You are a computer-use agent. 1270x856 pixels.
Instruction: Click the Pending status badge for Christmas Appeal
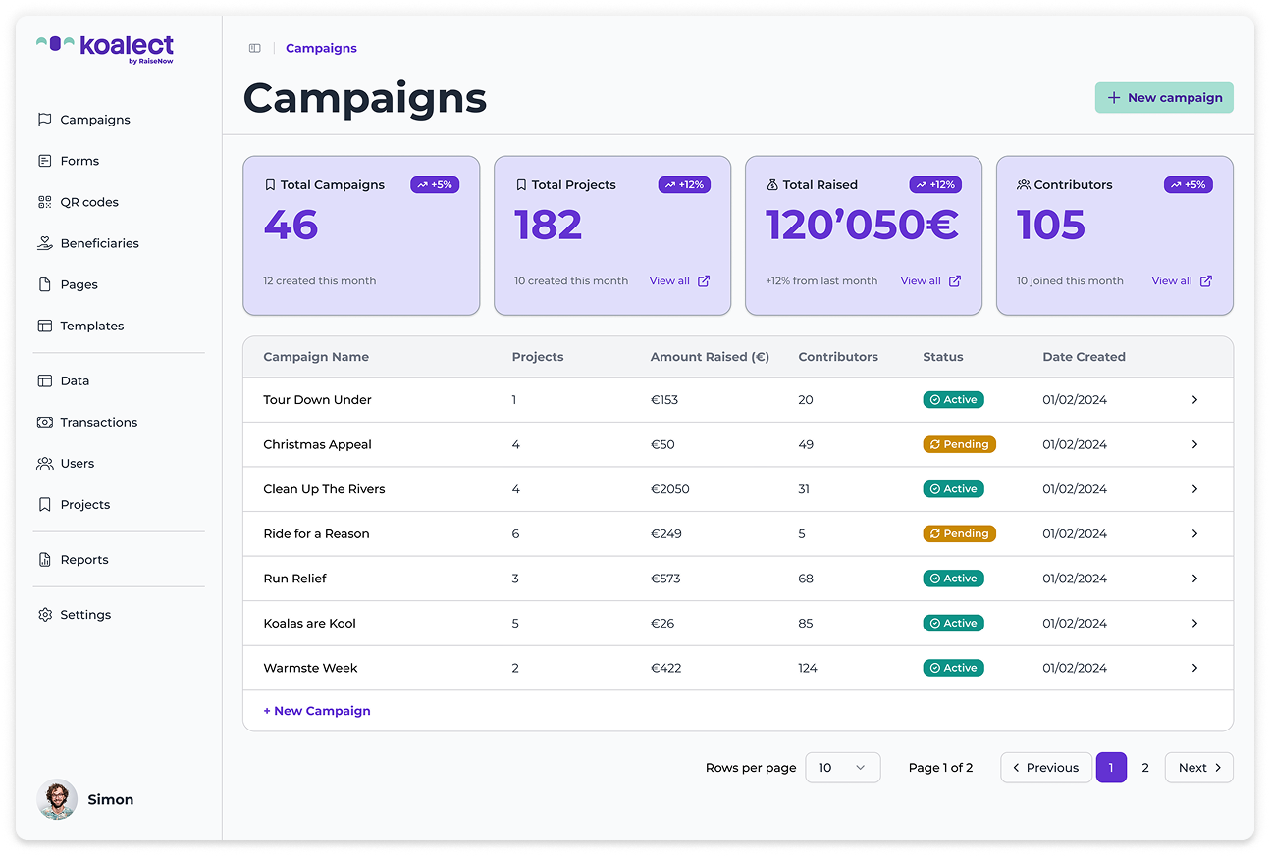(959, 444)
